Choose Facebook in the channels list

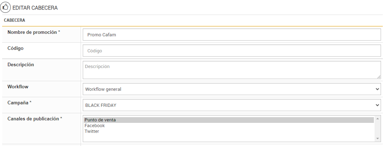tap(95, 126)
